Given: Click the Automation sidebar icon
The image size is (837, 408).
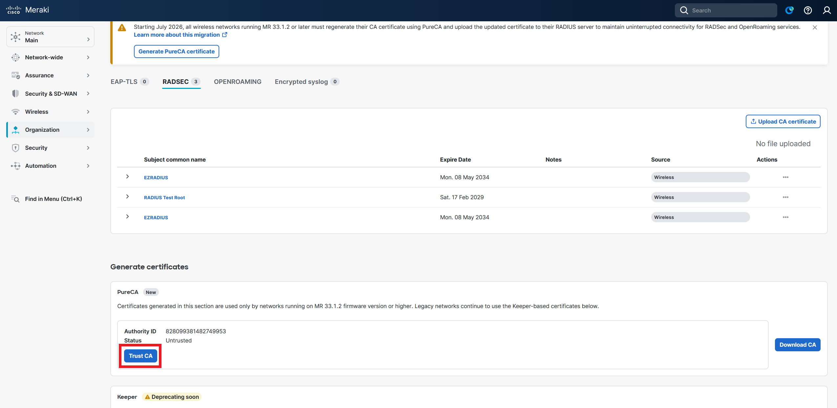Looking at the screenshot, I should click(x=15, y=166).
